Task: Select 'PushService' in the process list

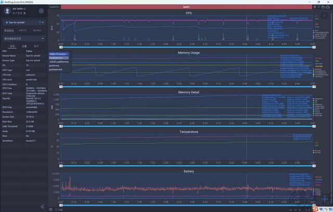Action: [56, 58]
